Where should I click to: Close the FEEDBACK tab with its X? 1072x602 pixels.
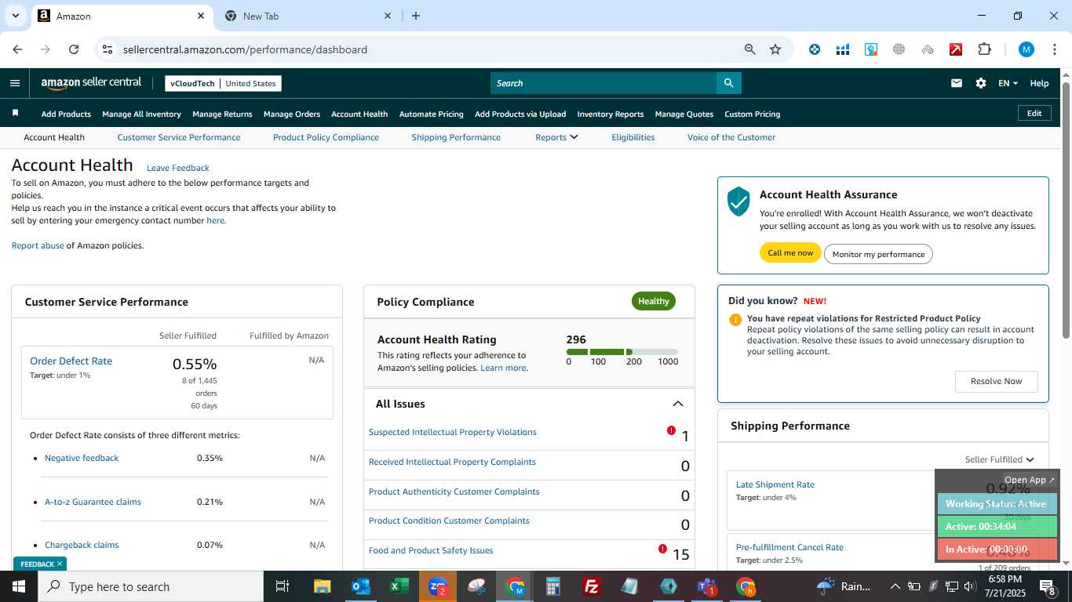pos(60,564)
